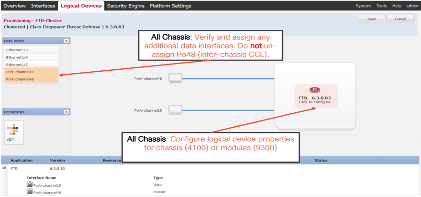421x197 pixels.
Task: Select the Logical Devices tab
Action: point(81,6)
